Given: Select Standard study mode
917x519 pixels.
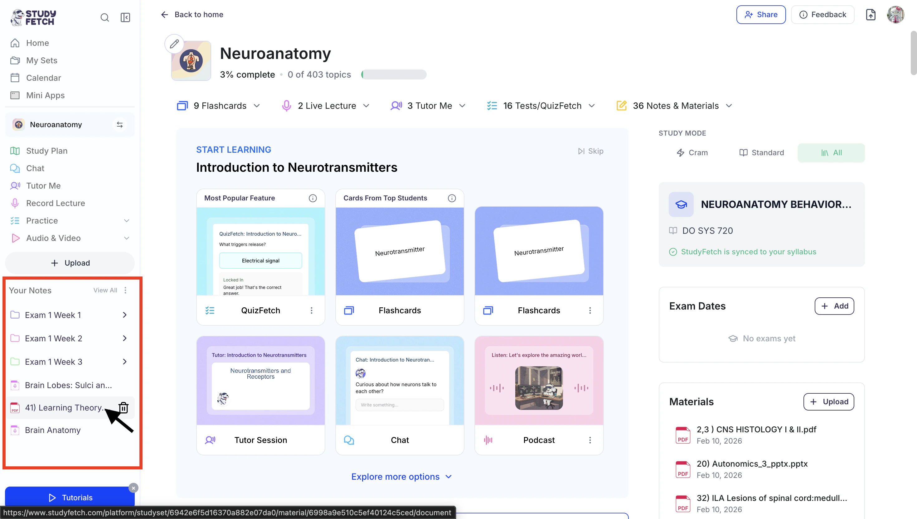Looking at the screenshot, I should click(x=761, y=152).
